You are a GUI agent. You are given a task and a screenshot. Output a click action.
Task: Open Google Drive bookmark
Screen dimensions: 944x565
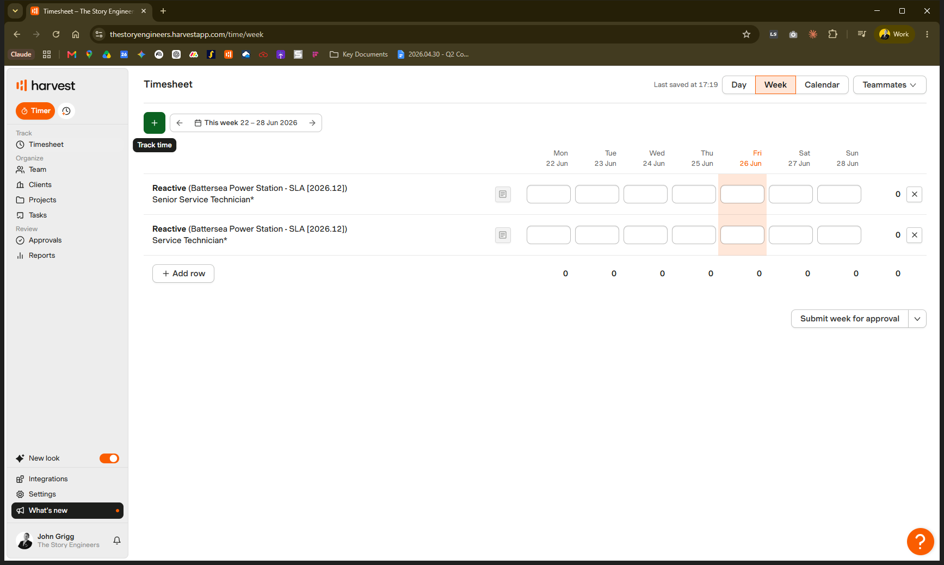coord(107,54)
